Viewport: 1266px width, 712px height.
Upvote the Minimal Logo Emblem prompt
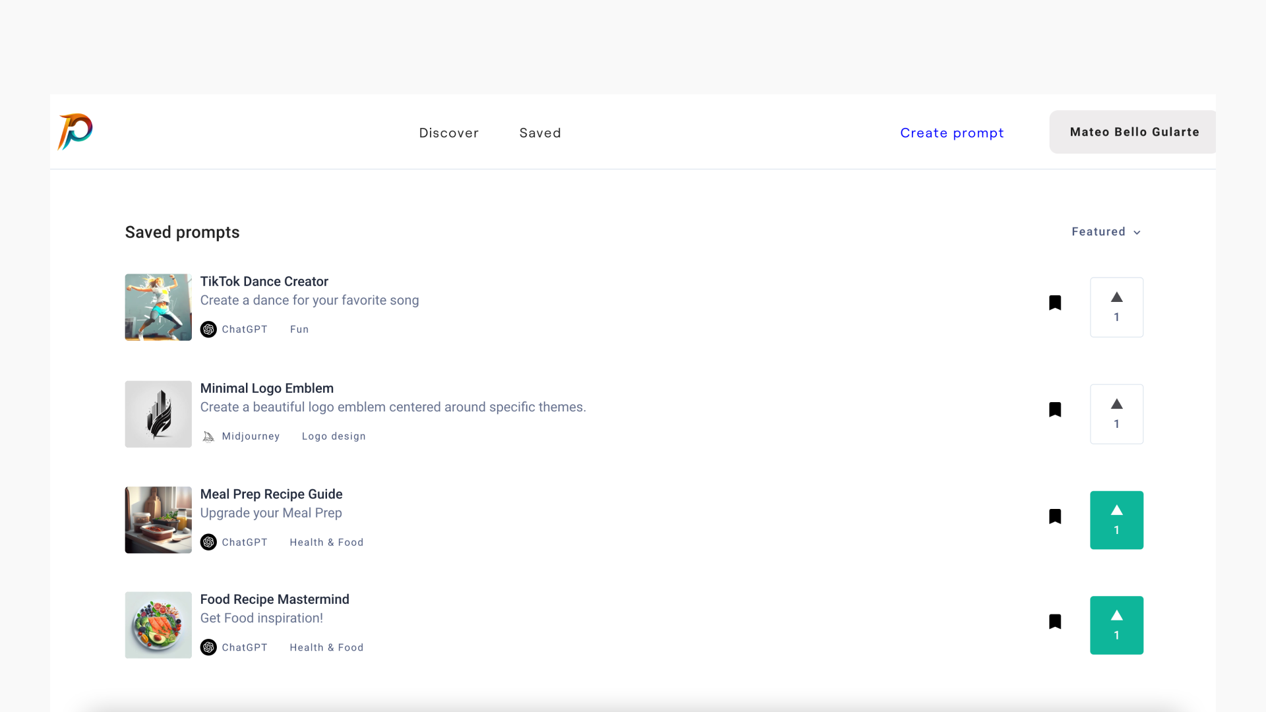1116,414
